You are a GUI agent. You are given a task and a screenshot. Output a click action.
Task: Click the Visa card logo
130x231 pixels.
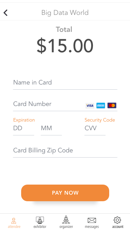(90, 106)
